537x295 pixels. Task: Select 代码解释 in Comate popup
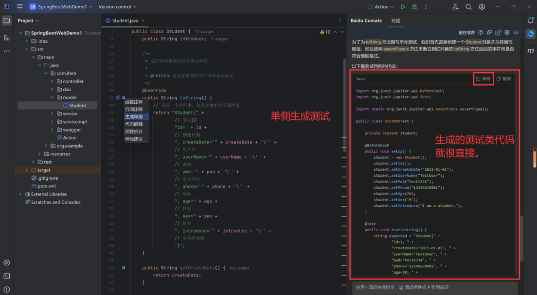pyautogui.click(x=136, y=124)
